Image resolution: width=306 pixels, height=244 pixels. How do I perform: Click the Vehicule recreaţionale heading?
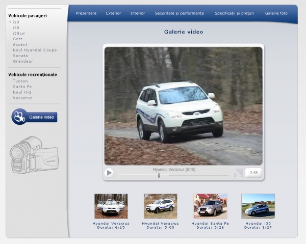pyautogui.click(x=33, y=75)
